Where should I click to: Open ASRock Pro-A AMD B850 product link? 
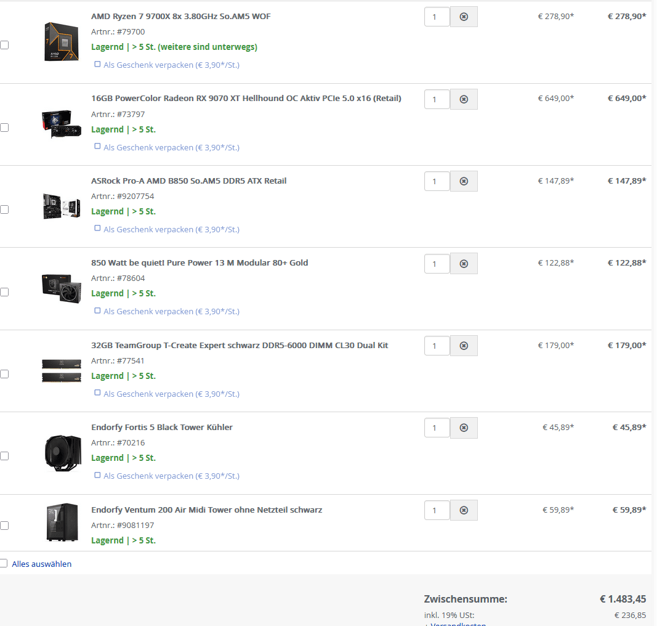click(x=189, y=181)
